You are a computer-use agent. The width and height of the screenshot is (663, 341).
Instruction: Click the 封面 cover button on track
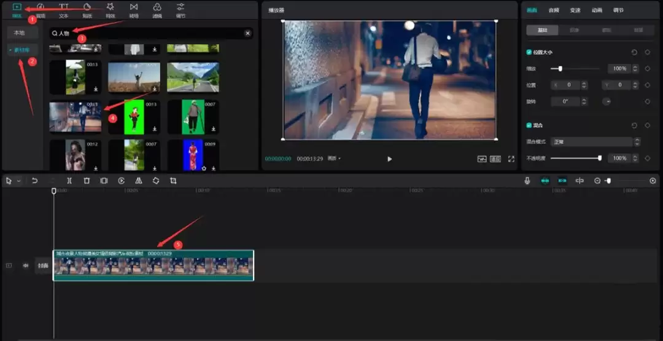click(x=43, y=265)
